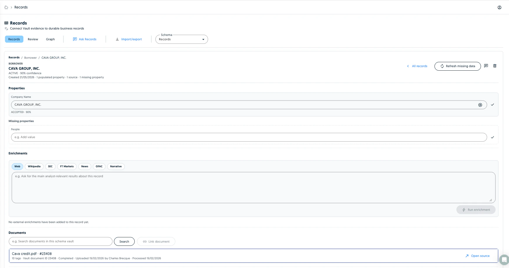The width and height of the screenshot is (509, 268).
Task: Click the Company Name input field
Action: click(249, 105)
